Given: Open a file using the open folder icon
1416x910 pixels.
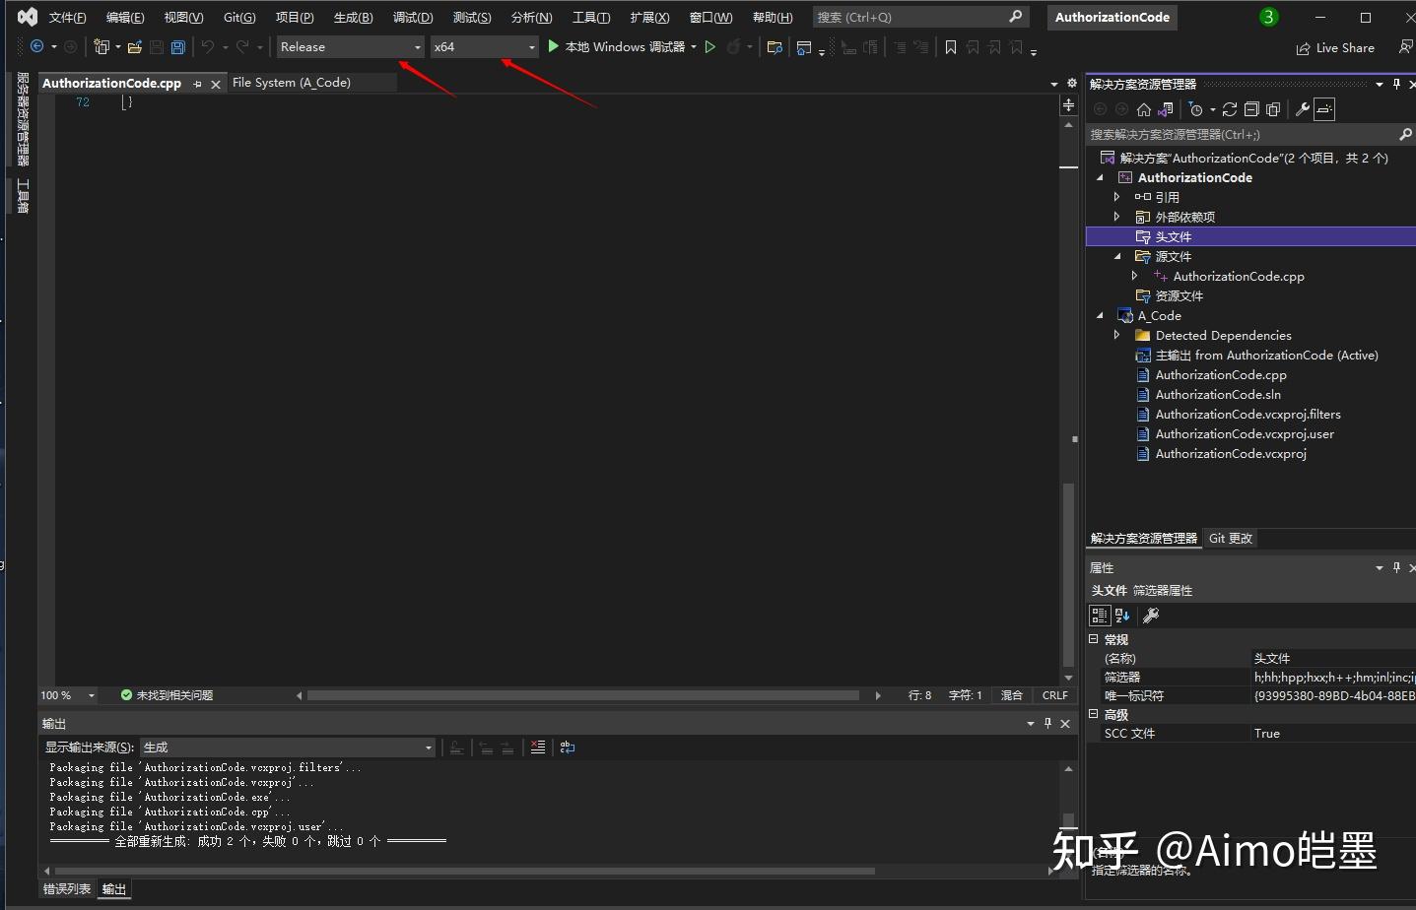Looking at the screenshot, I should pyautogui.click(x=134, y=46).
